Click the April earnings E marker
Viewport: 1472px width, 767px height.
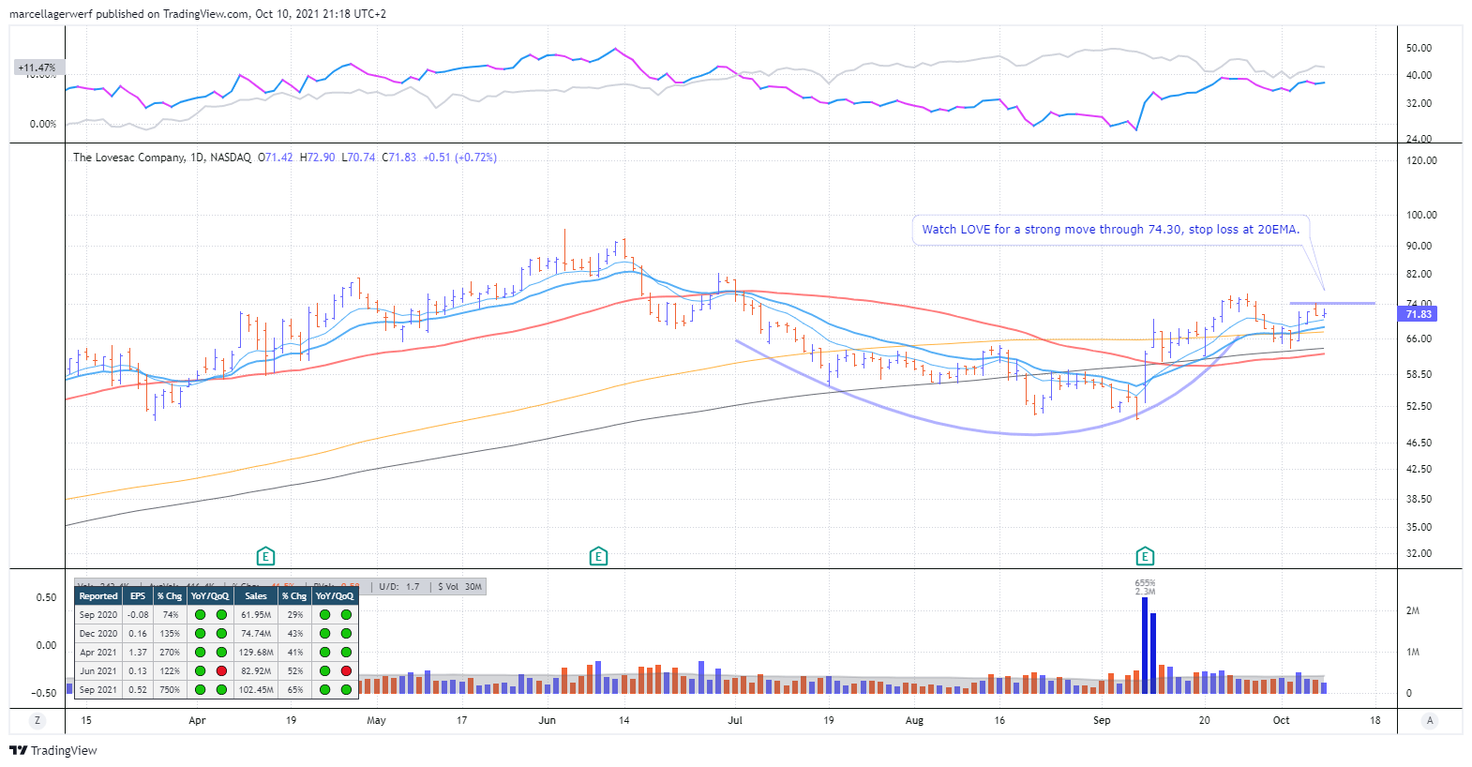click(x=265, y=556)
